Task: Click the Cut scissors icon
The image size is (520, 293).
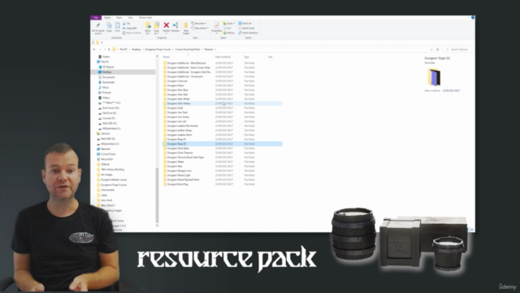Action: point(127,24)
